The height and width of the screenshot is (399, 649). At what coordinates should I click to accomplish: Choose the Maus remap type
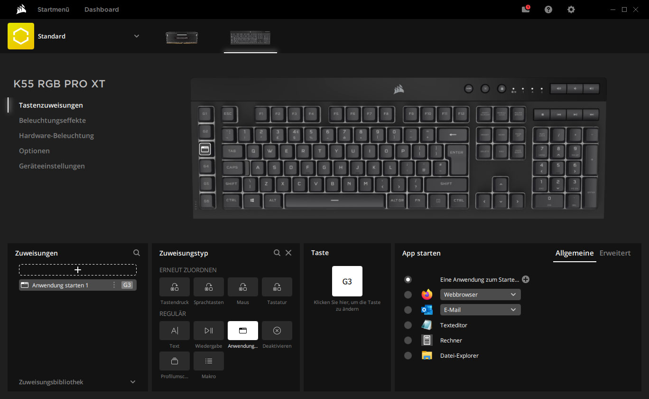click(243, 287)
